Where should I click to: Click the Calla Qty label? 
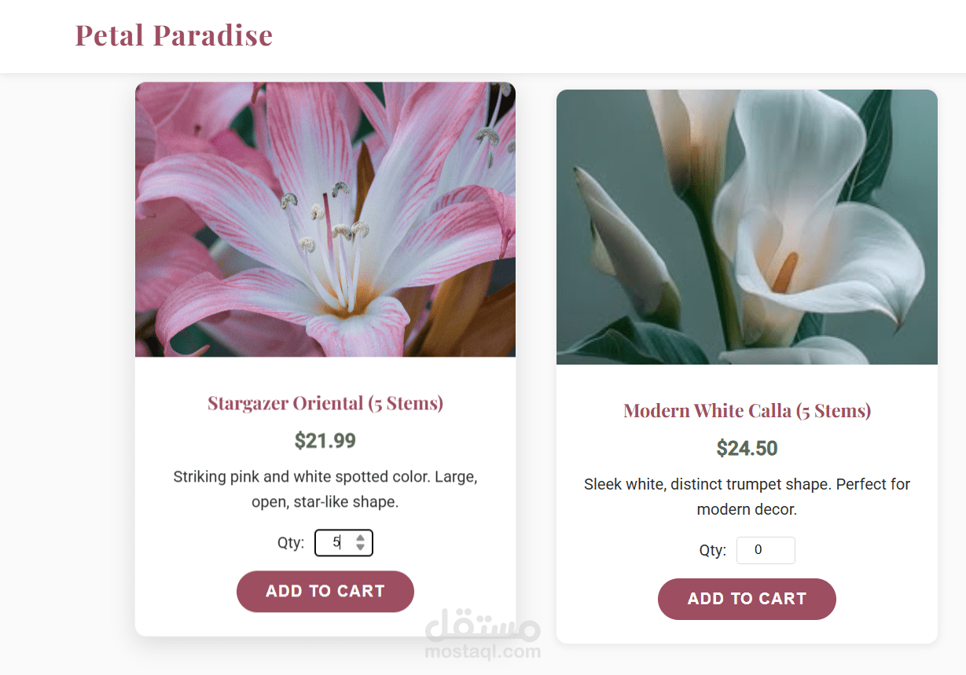pyautogui.click(x=713, y=550)
